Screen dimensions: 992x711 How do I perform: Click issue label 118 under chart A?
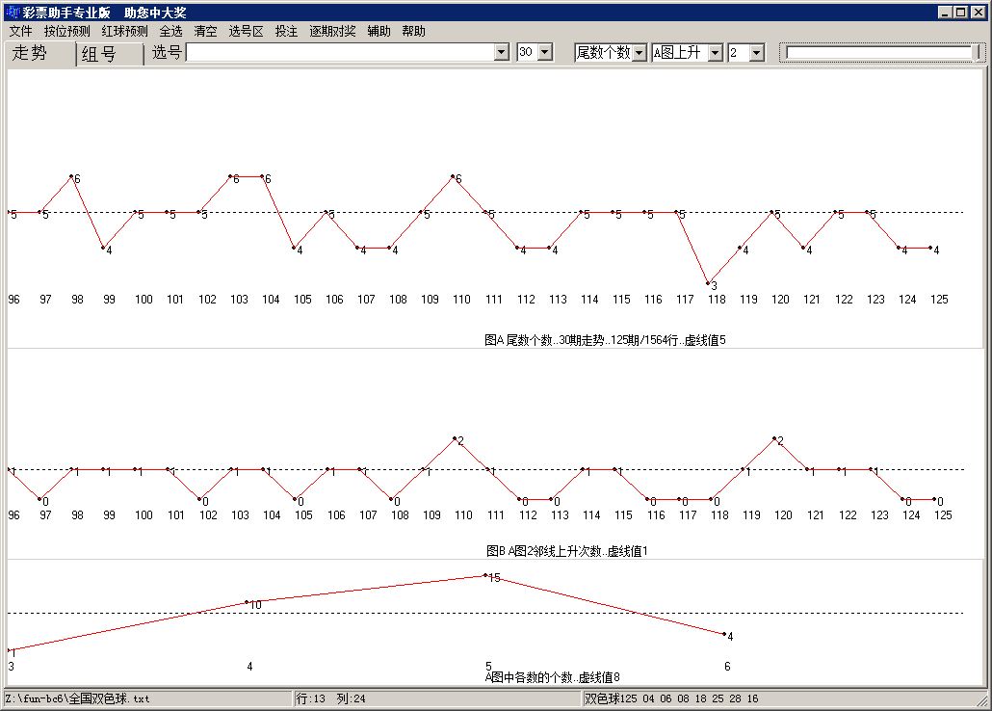pos(717,300)
